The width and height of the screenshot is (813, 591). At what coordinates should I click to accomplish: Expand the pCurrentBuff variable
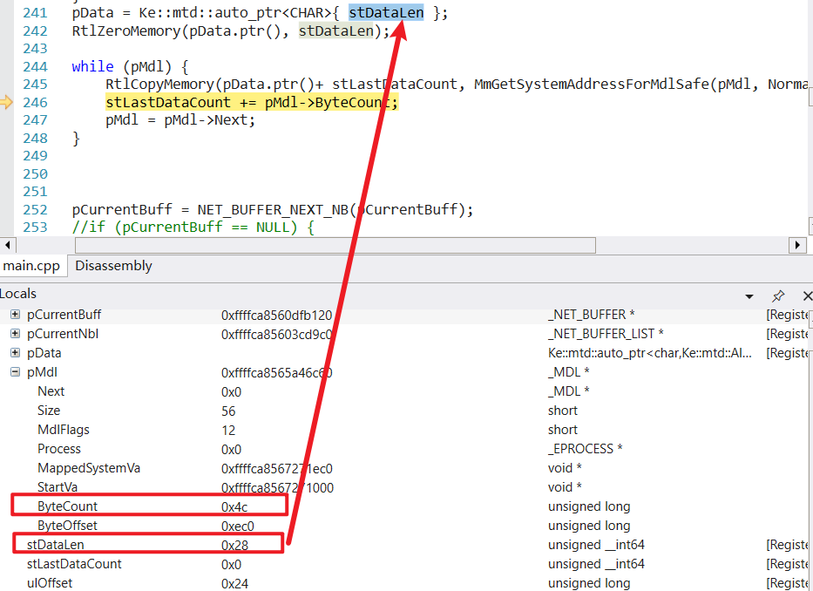[15, 315]
